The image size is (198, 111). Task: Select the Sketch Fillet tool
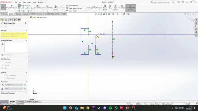(28, 11)
